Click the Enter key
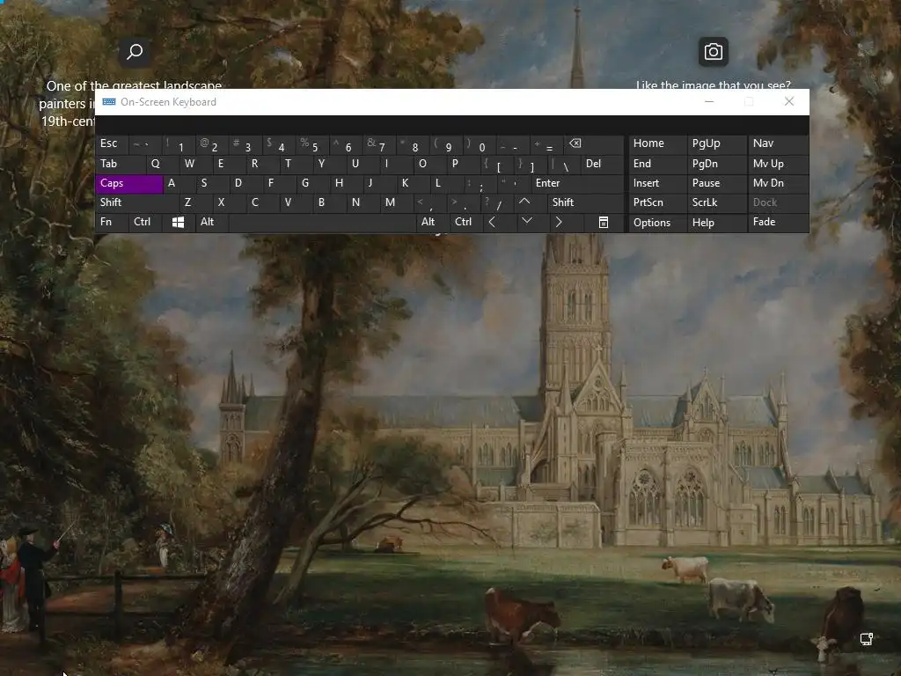The width and height of the screenshot is (901, 676). click(577, 183)
